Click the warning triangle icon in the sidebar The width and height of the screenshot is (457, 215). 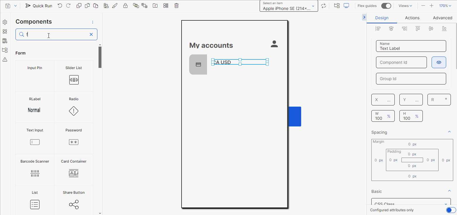tap(5, 59)
